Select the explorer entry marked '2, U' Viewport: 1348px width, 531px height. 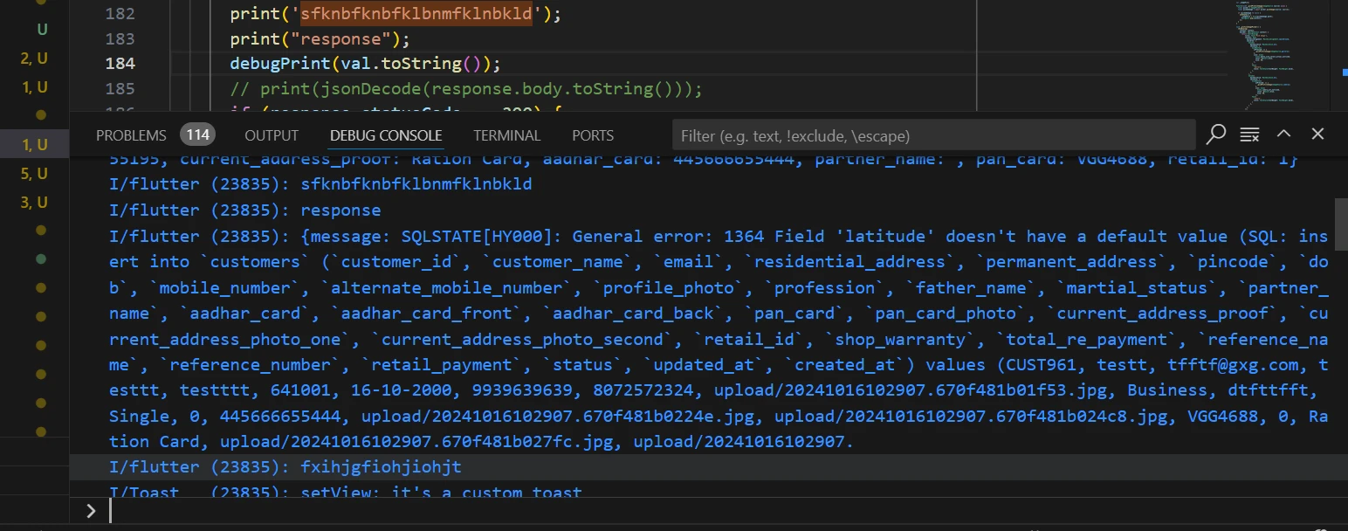[35, 59]
